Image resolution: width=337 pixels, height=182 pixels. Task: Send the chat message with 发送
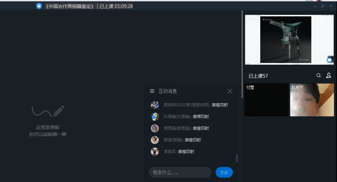point(224,172)
